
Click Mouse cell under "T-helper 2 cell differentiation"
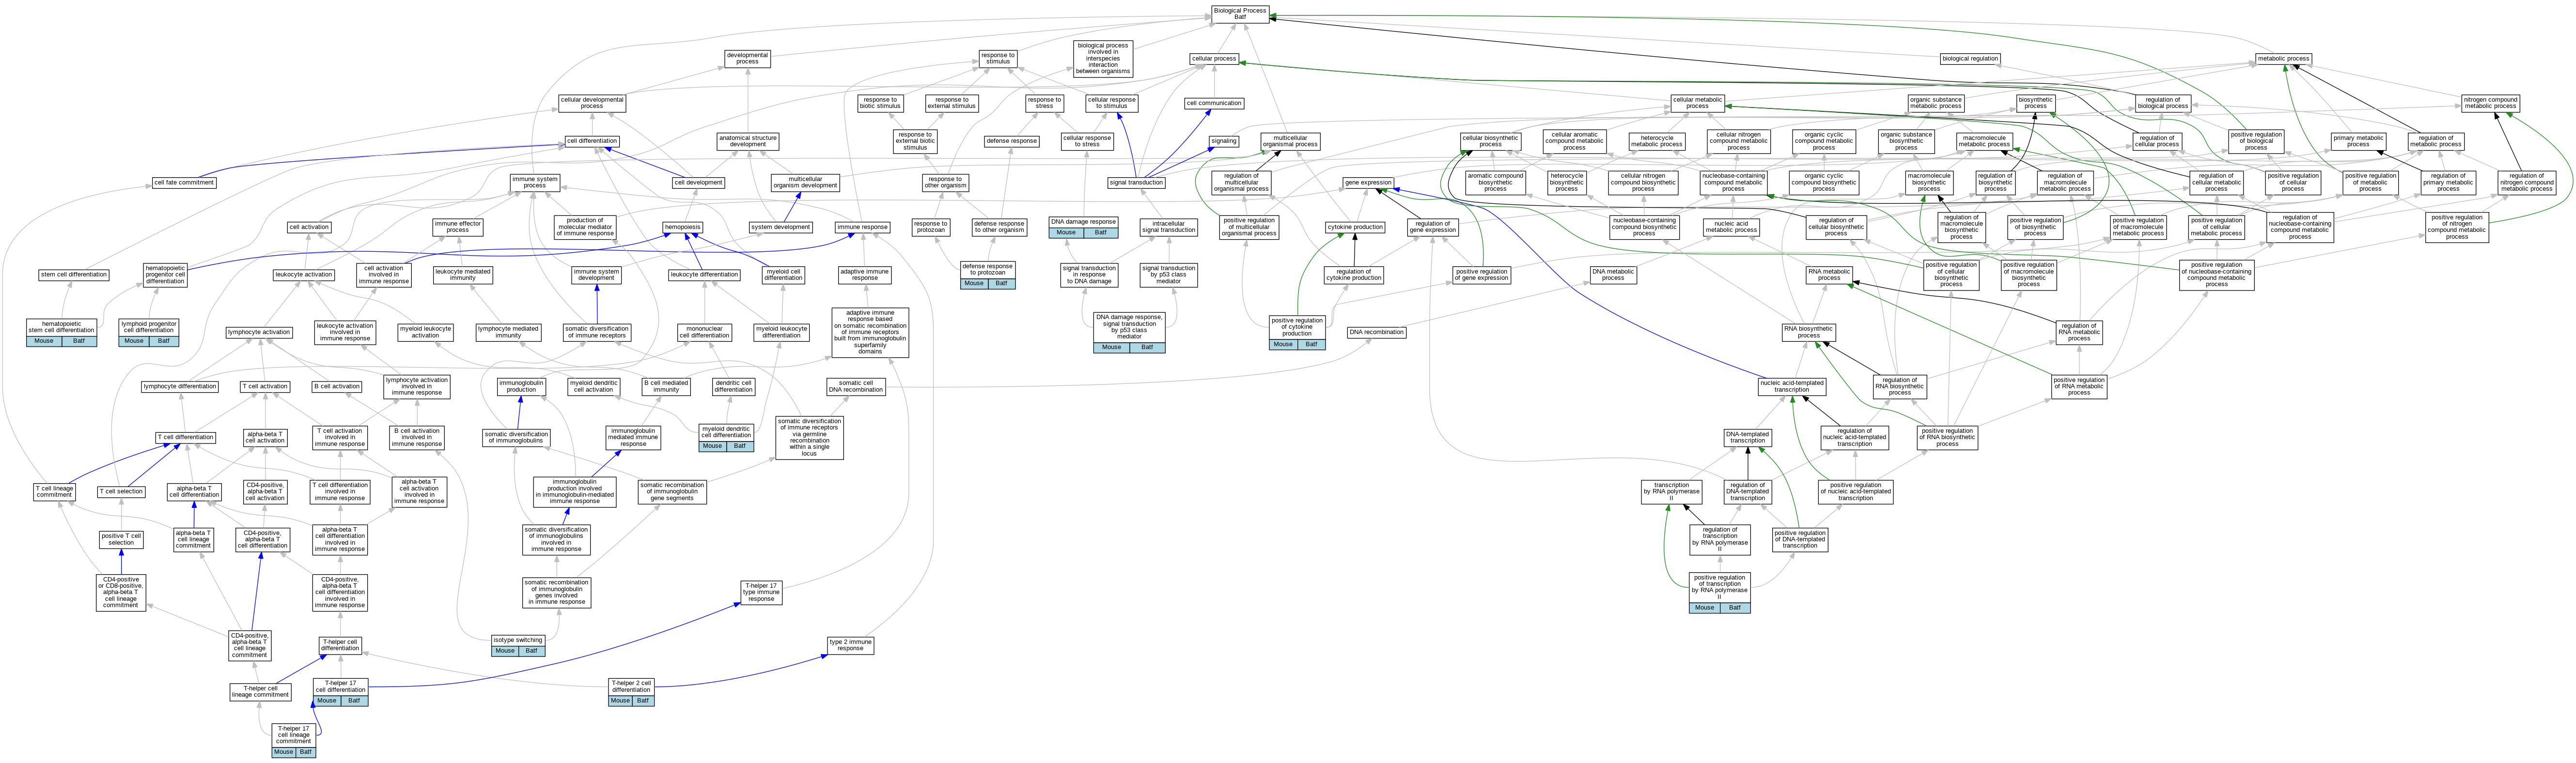(620, 701)
